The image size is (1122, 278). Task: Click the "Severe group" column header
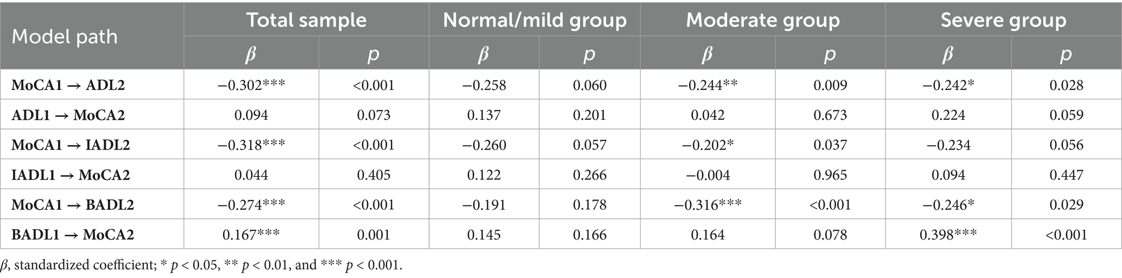click(1003, 20)
